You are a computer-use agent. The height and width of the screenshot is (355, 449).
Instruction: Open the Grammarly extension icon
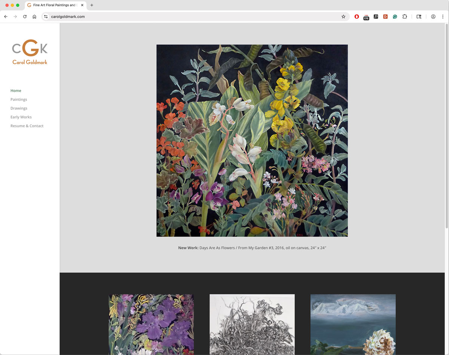[395, 16]
